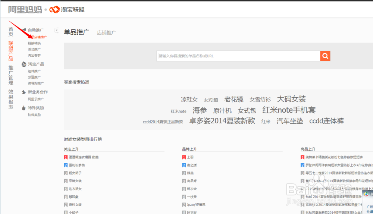Open 阶梯奖励 in the sidebar
The image size is (373, 214).
tap(34, 115)
